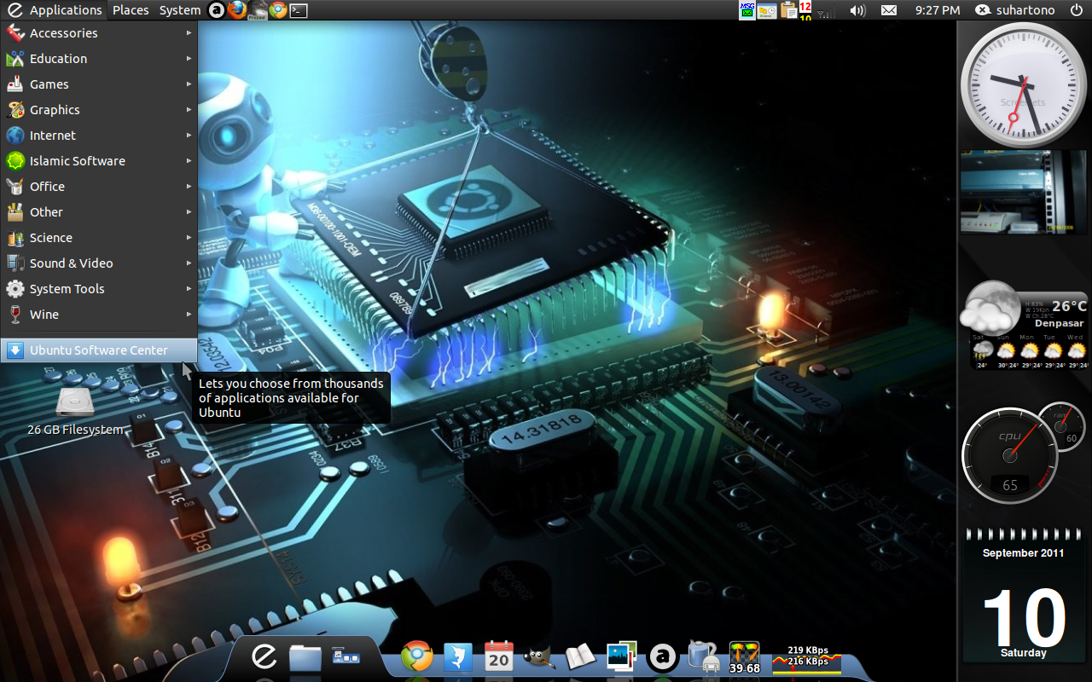
Task: Click the CPU gauge desklet
Action: coord(1010,456)
